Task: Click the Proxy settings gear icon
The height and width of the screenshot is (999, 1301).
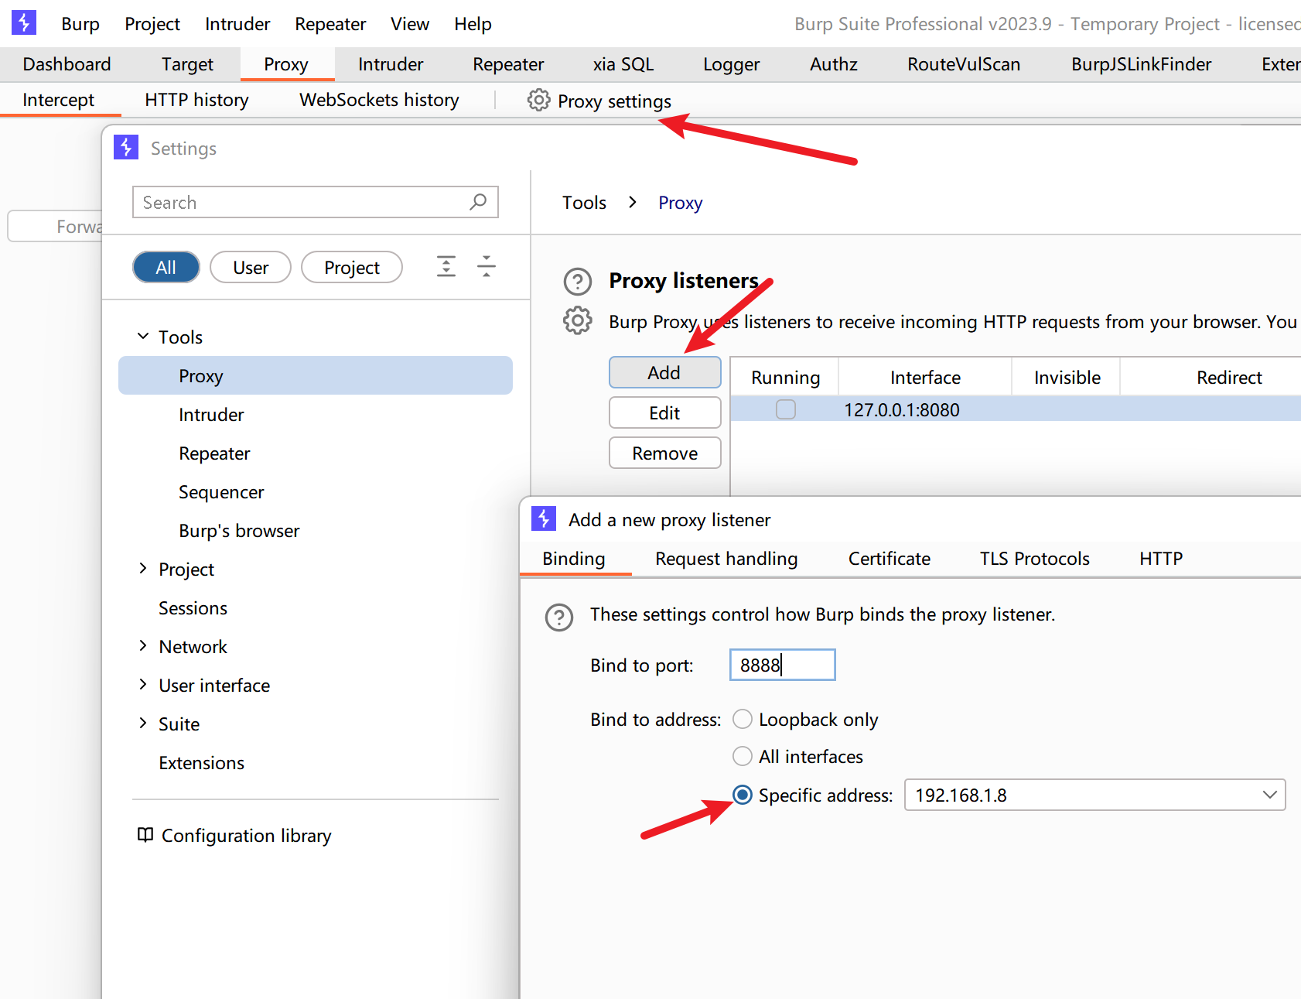Action: (x=538, y=100)
